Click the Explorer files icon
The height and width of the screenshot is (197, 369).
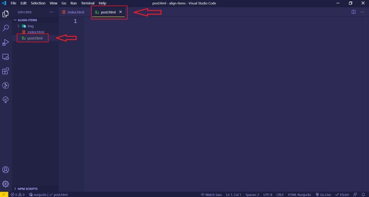(x=6, y=14)
